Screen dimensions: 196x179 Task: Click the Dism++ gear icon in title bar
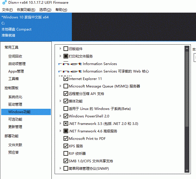pos(4,3)
